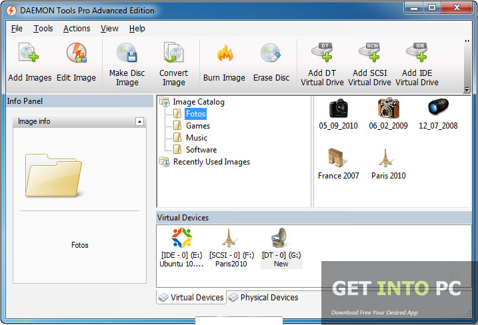Show Recently Used Images
The height and width of the screenshot is (325, 478).
pyautogui.click(x=211, y=162)
